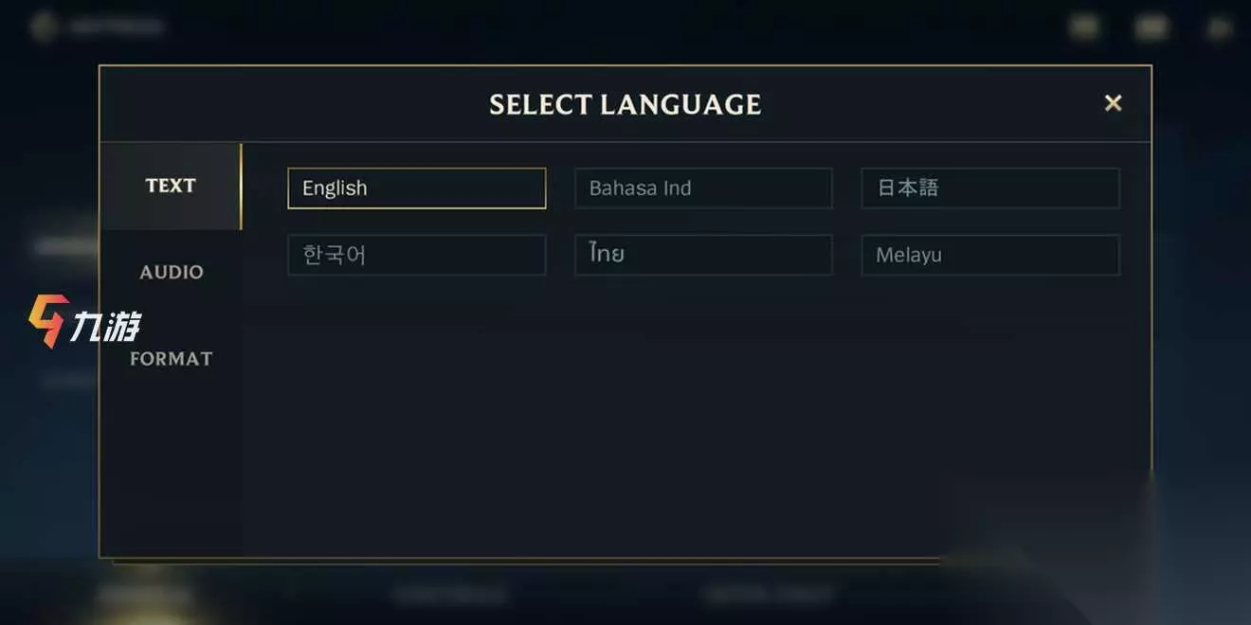Click the blurred round icon in top-left header
This screenshot has height=625, width=1251.
point(43,27)
